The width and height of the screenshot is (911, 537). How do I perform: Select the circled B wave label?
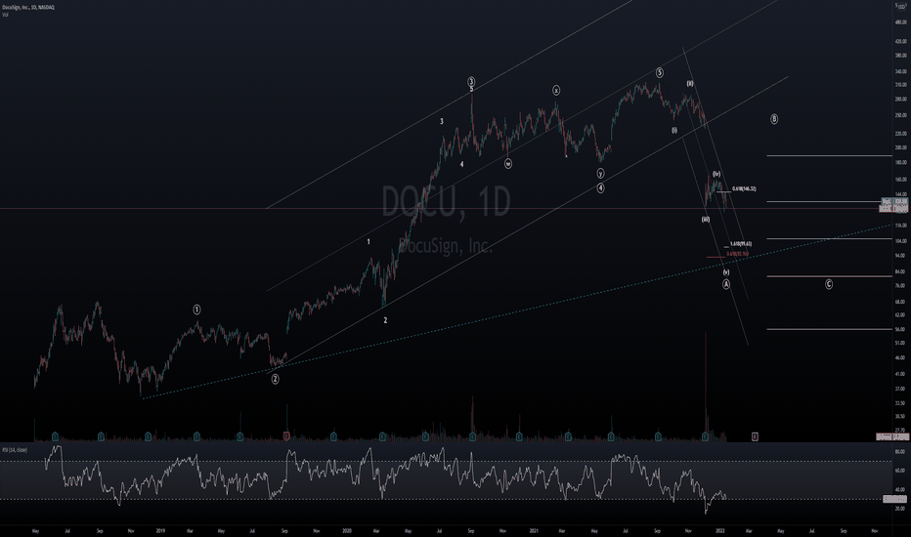click(774, 119)
